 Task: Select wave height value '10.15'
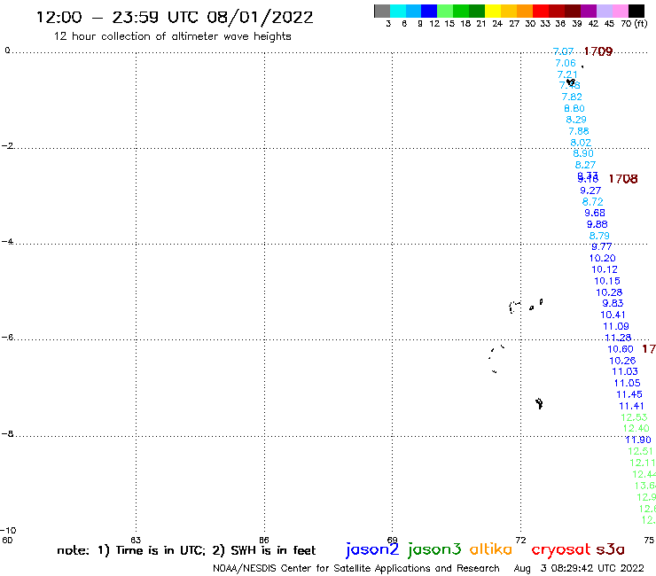coord(607,281)
